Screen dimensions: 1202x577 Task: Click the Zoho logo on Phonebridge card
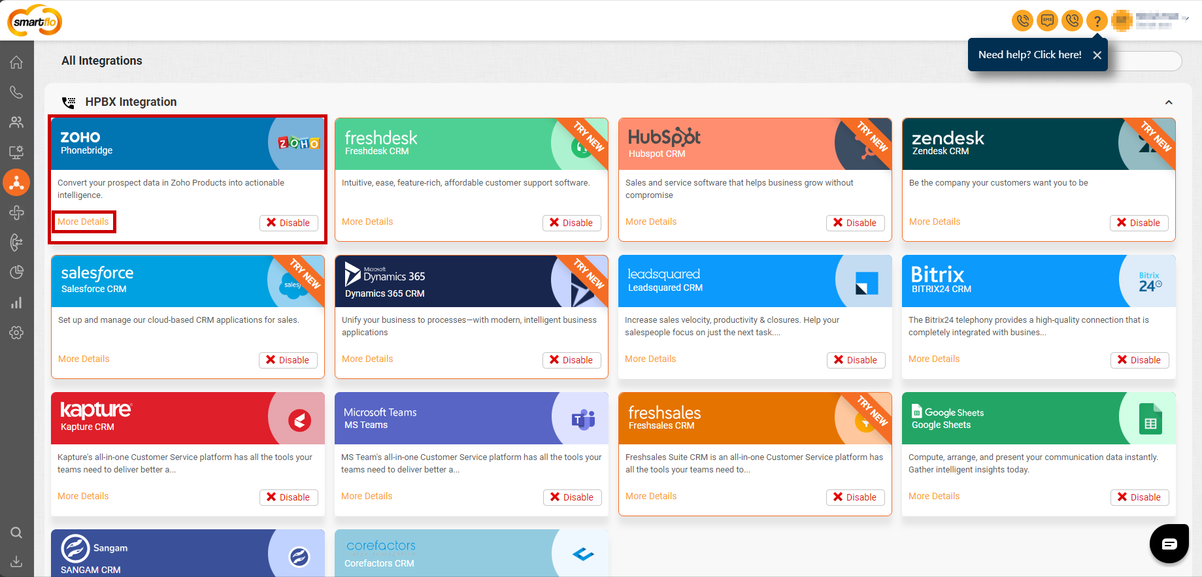coord(299,143)
